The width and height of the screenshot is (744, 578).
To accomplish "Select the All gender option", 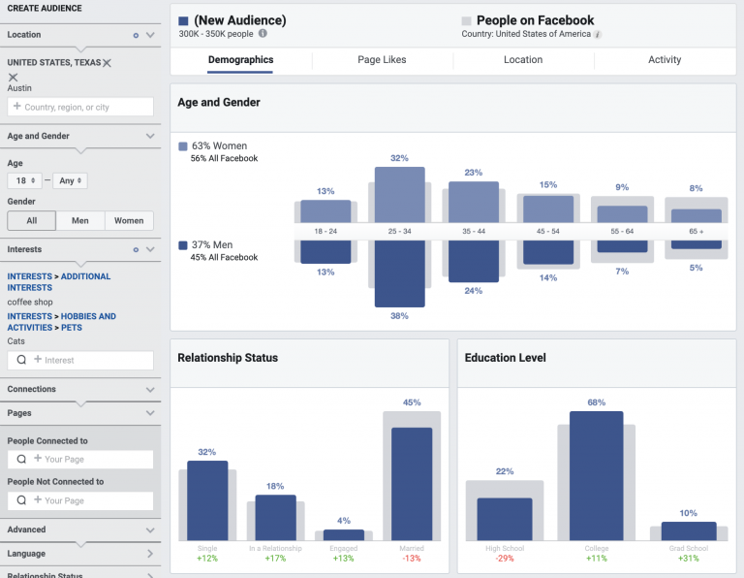I will [x=31, y=220].
